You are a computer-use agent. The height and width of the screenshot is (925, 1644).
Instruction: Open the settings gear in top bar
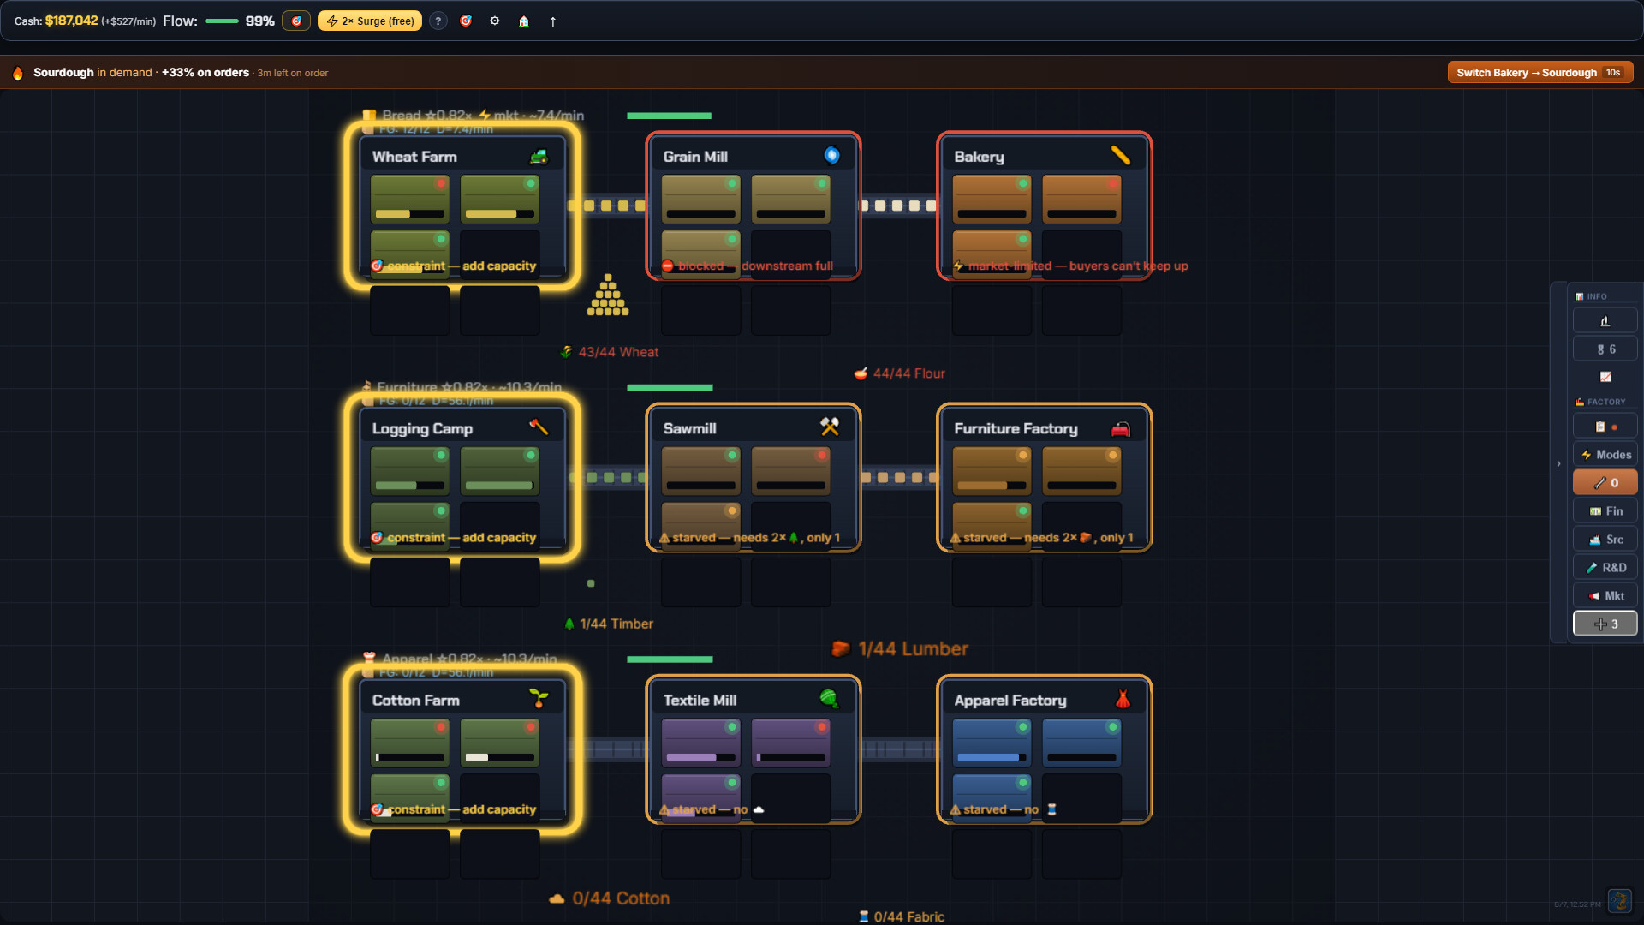point(495,21)
